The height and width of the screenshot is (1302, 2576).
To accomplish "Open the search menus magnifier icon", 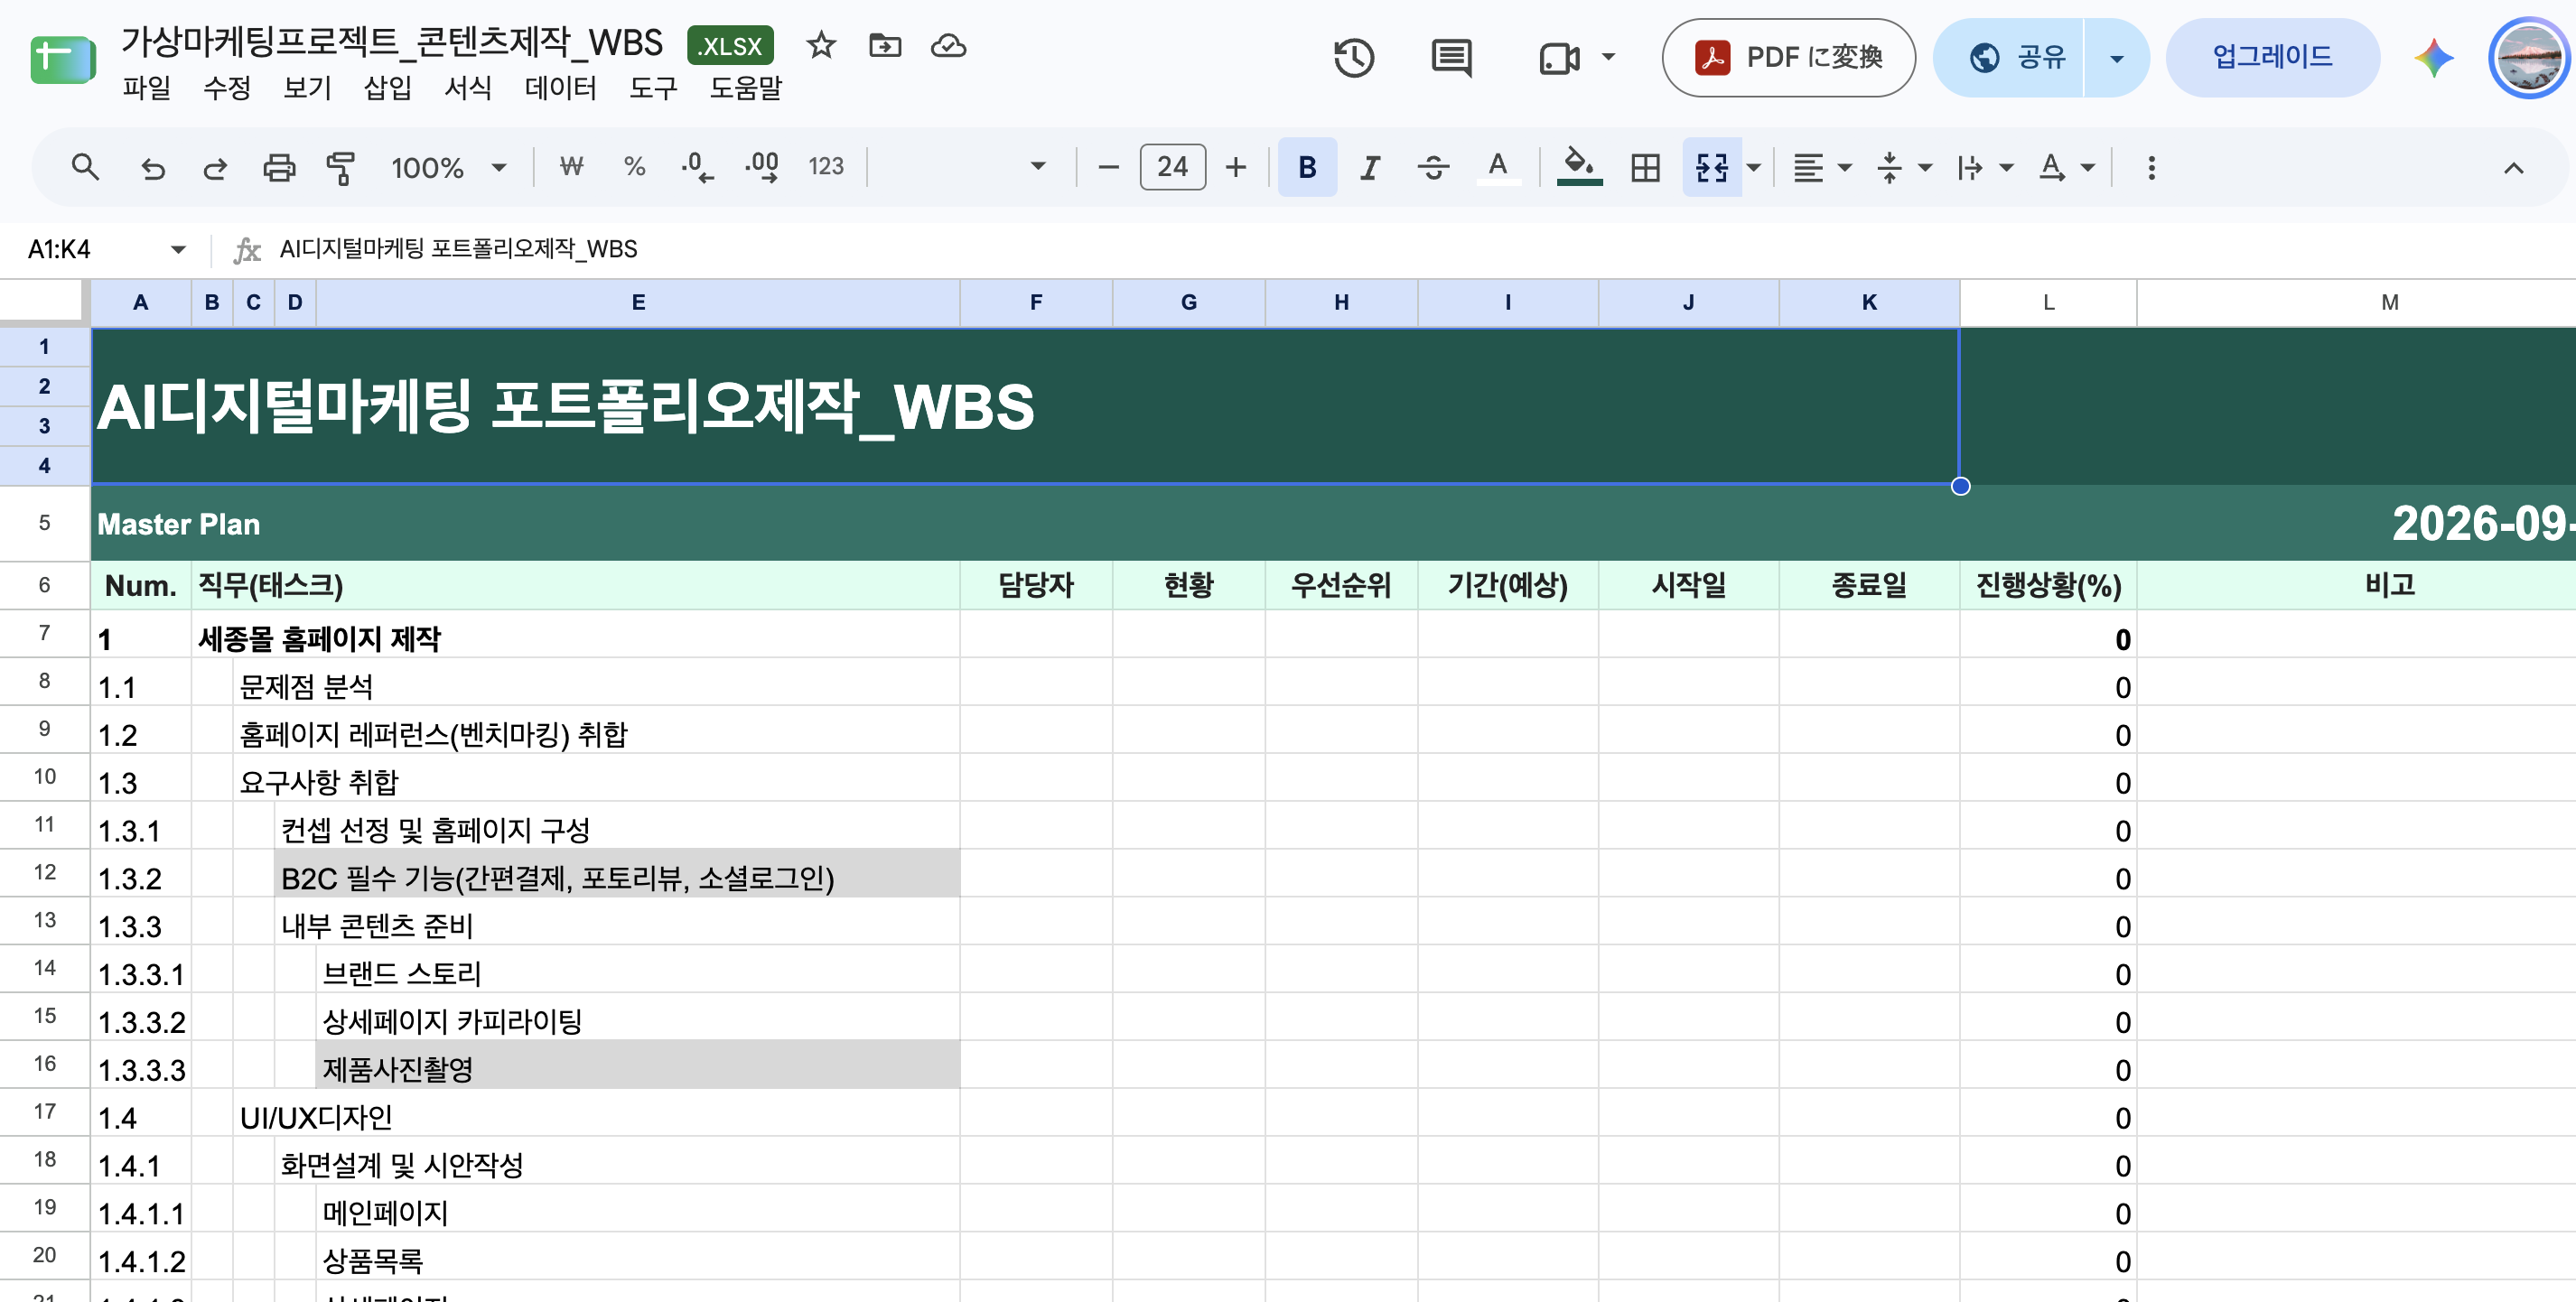I will point(85,167).
